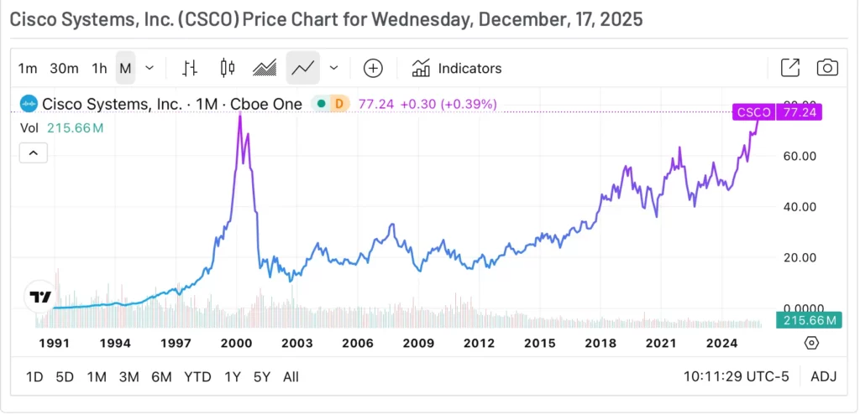Click the TradingView logo
The height and width of the screenshot is (414, 860).
point(39,297)
